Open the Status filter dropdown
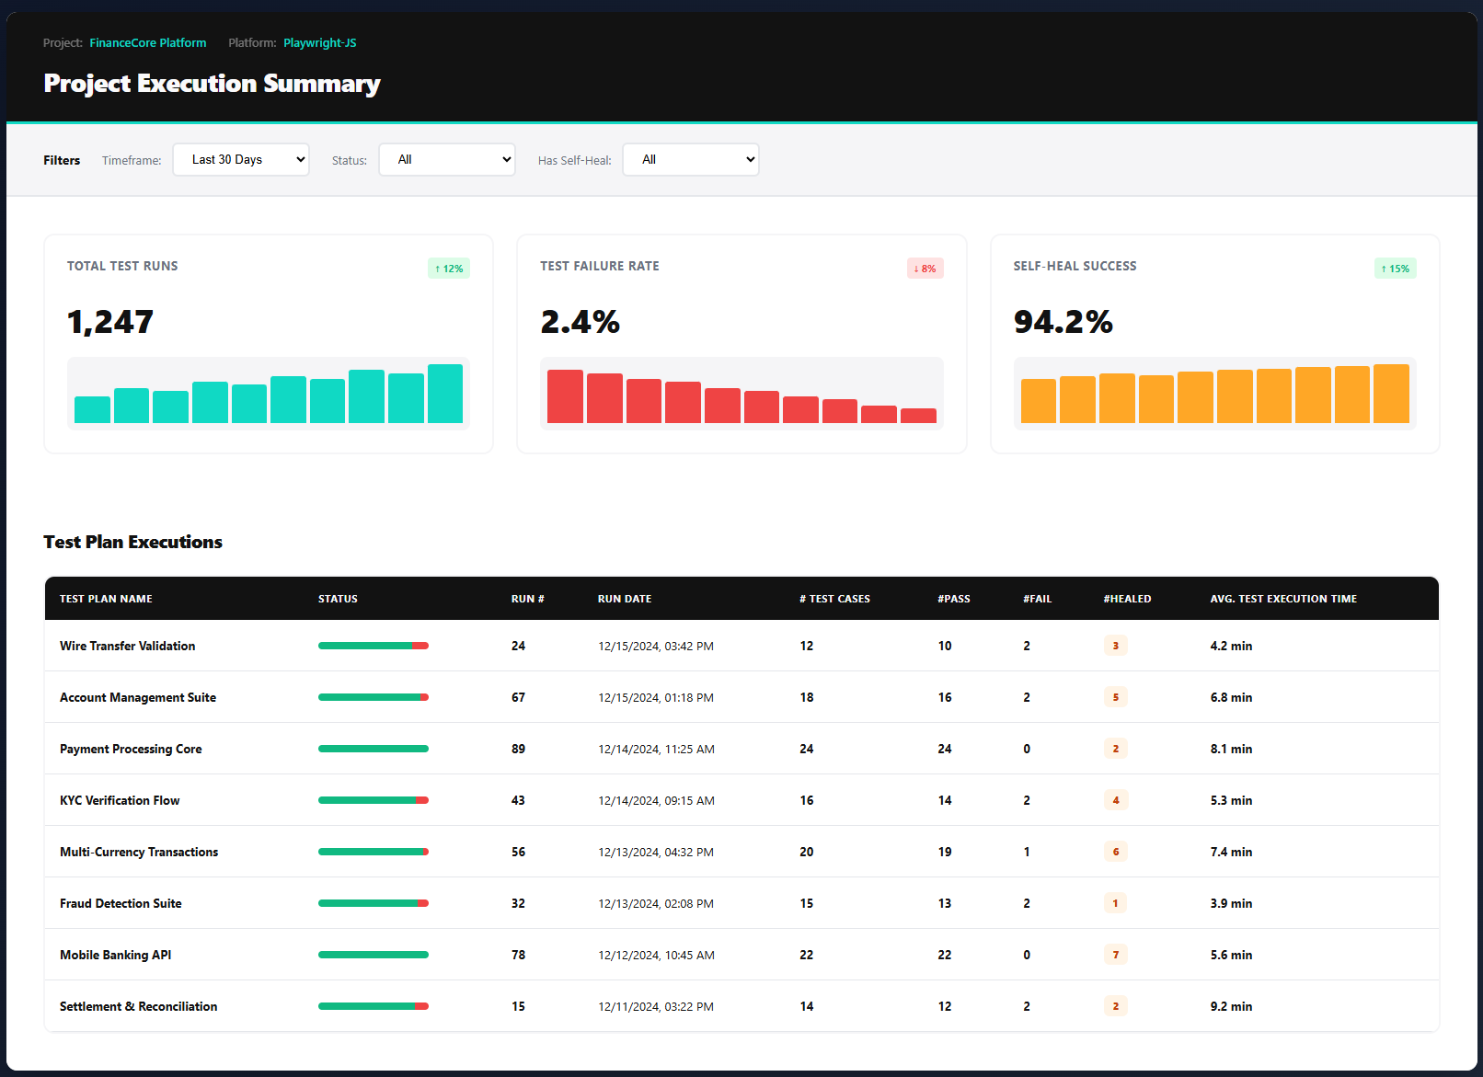This screenshot has height=1077, width=1483. [447, 159]
